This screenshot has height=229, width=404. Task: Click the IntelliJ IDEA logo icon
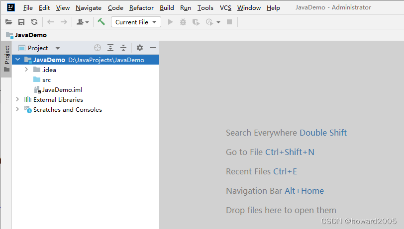(x=10, y=7)
